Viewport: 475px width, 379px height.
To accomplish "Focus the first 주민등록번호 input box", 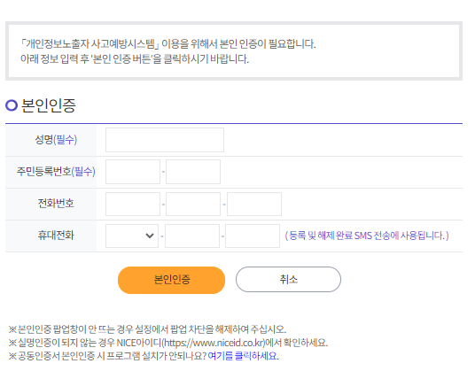I will [x=133, y=172].
